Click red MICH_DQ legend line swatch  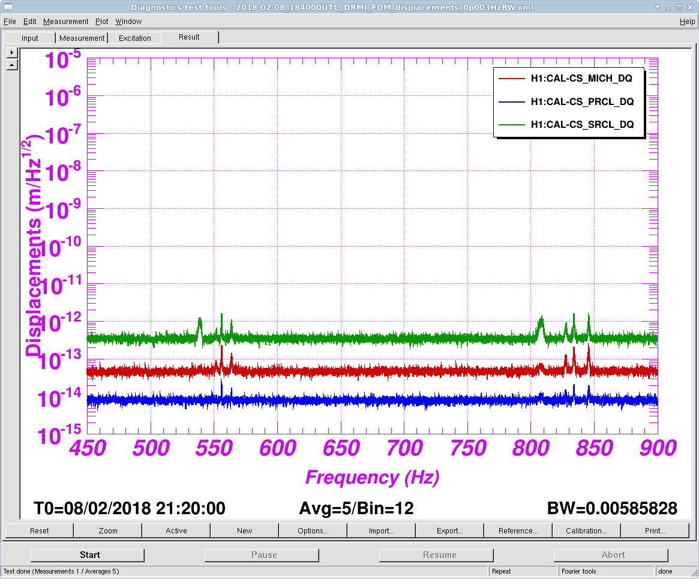point(512,79)
